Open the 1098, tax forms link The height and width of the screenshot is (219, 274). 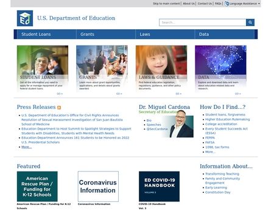(217, 147)
